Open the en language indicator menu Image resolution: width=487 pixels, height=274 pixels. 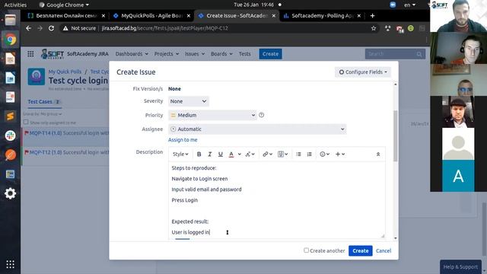click(x=409, y=5)
